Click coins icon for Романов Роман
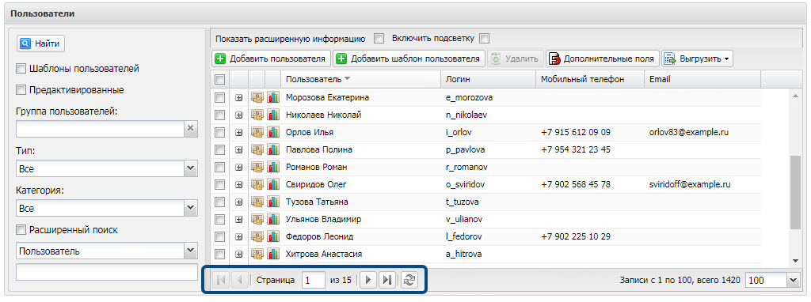Screen dimensions: 811x302 (257, 167)
